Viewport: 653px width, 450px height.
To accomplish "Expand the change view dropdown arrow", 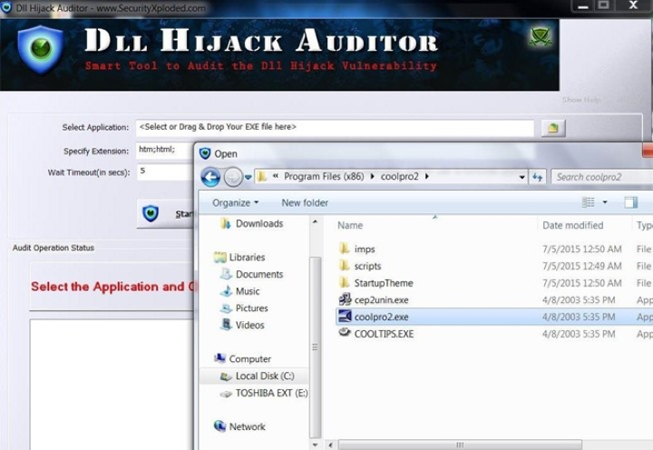I will [x=605, y=202].
